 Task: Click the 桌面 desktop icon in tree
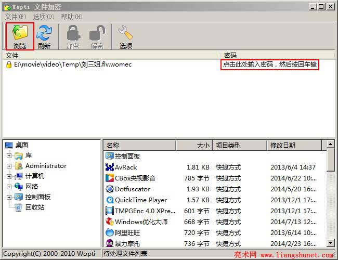coord(9,145)
